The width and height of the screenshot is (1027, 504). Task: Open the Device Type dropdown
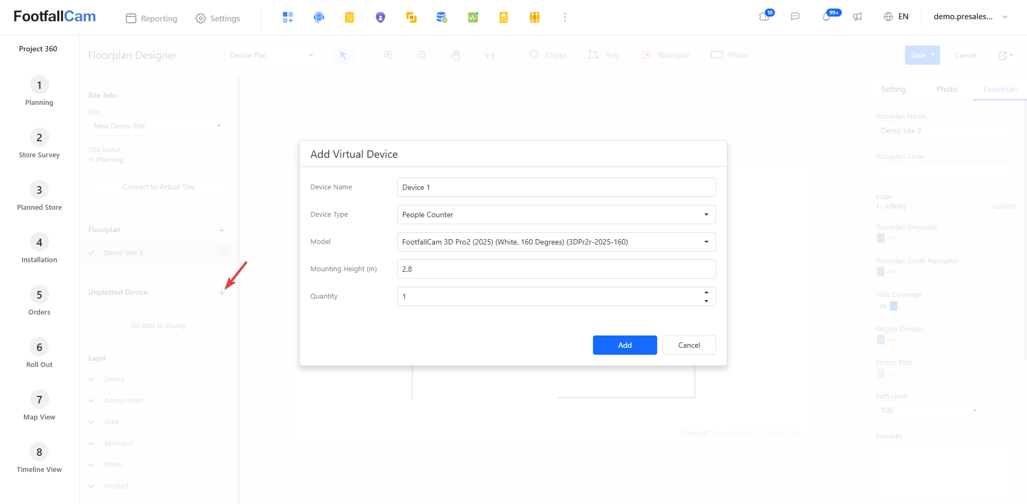coord(556,215)
